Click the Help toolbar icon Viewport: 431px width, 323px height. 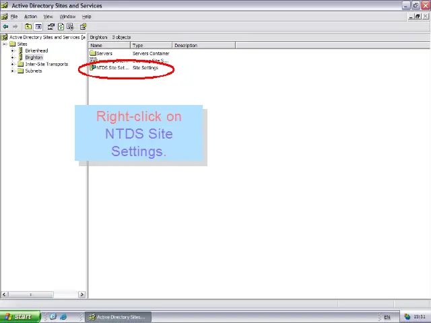point(83,27)
